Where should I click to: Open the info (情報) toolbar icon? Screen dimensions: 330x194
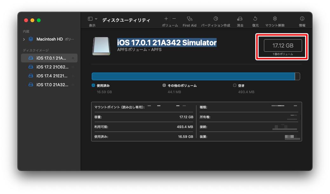point(302,19)
